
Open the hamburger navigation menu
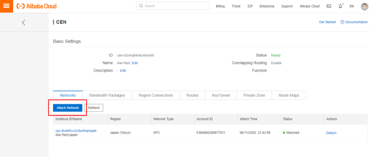click(x=6, y=6)
